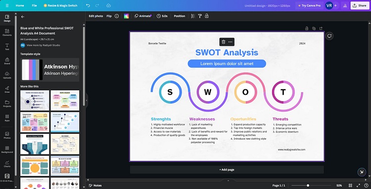This screenshot has height=189, width=371.
Task: Open the Projects folder panel
Action: (x=7, y=104)
